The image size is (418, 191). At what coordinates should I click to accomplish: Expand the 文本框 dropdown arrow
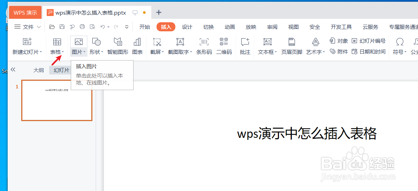(x=276, y=52)
